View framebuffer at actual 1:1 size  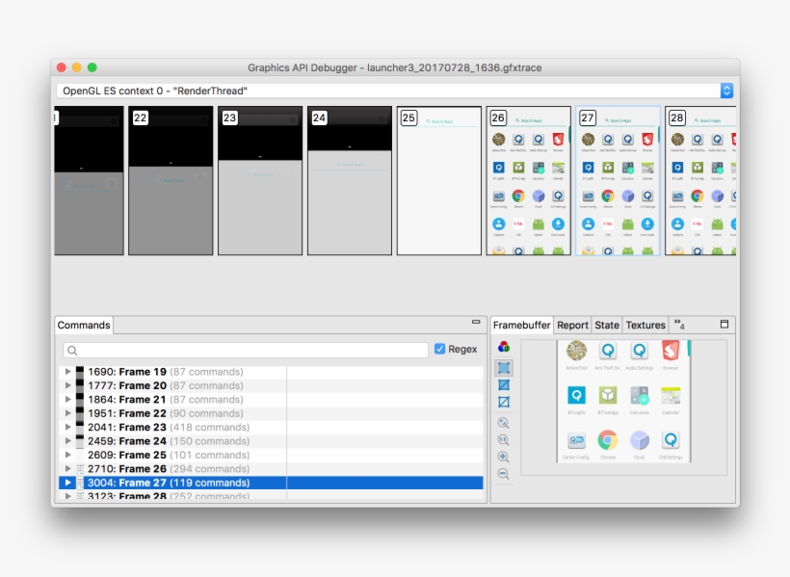(504, 439)
